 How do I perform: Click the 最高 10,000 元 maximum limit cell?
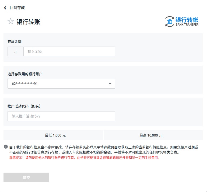click(153, 135)
